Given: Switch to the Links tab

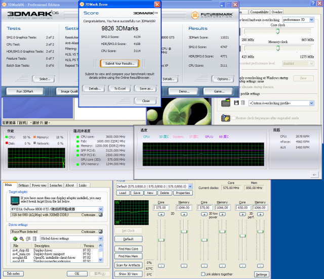Looking at the screenshot, I should coord(83,185).
